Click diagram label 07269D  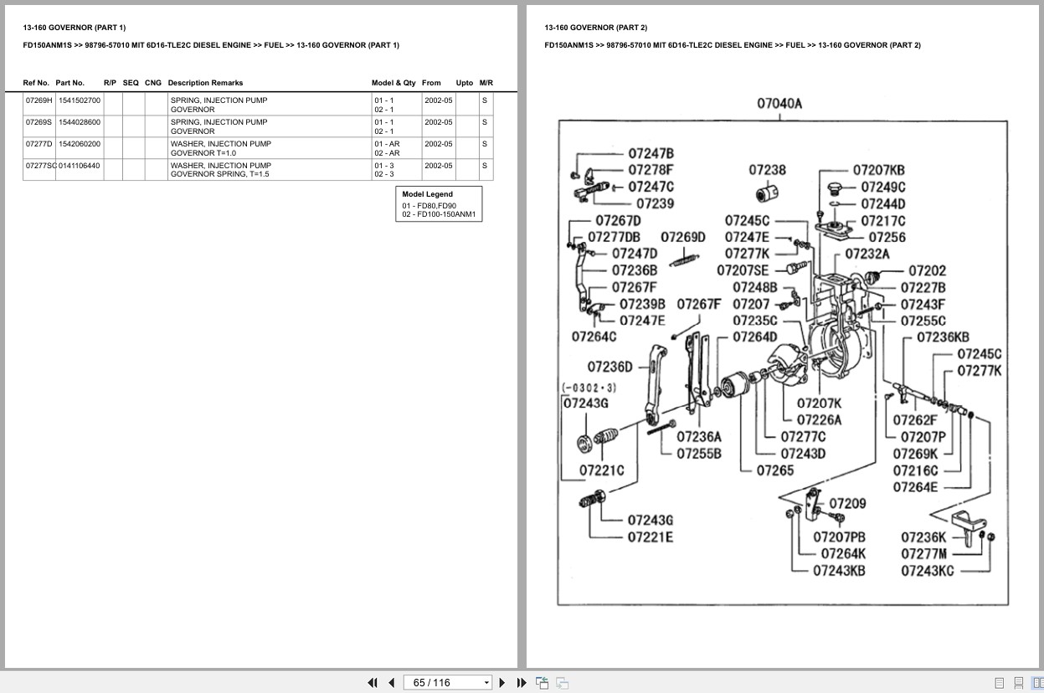tap(683, 237)
